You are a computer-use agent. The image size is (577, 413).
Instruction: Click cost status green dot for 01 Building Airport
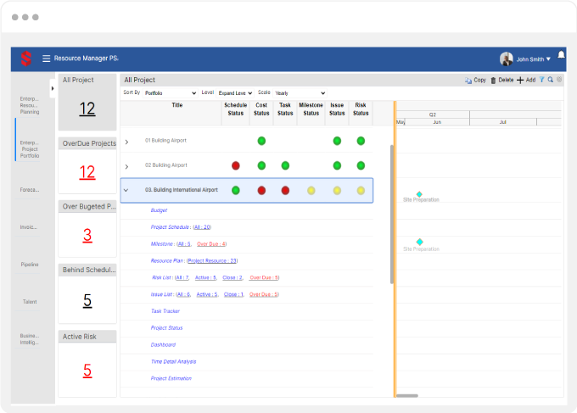(x=261, y=141)
